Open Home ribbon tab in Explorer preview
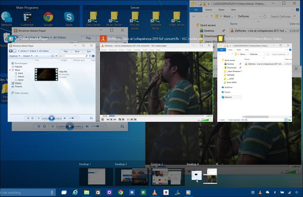303x197 pixels. [x=230, y=50]
